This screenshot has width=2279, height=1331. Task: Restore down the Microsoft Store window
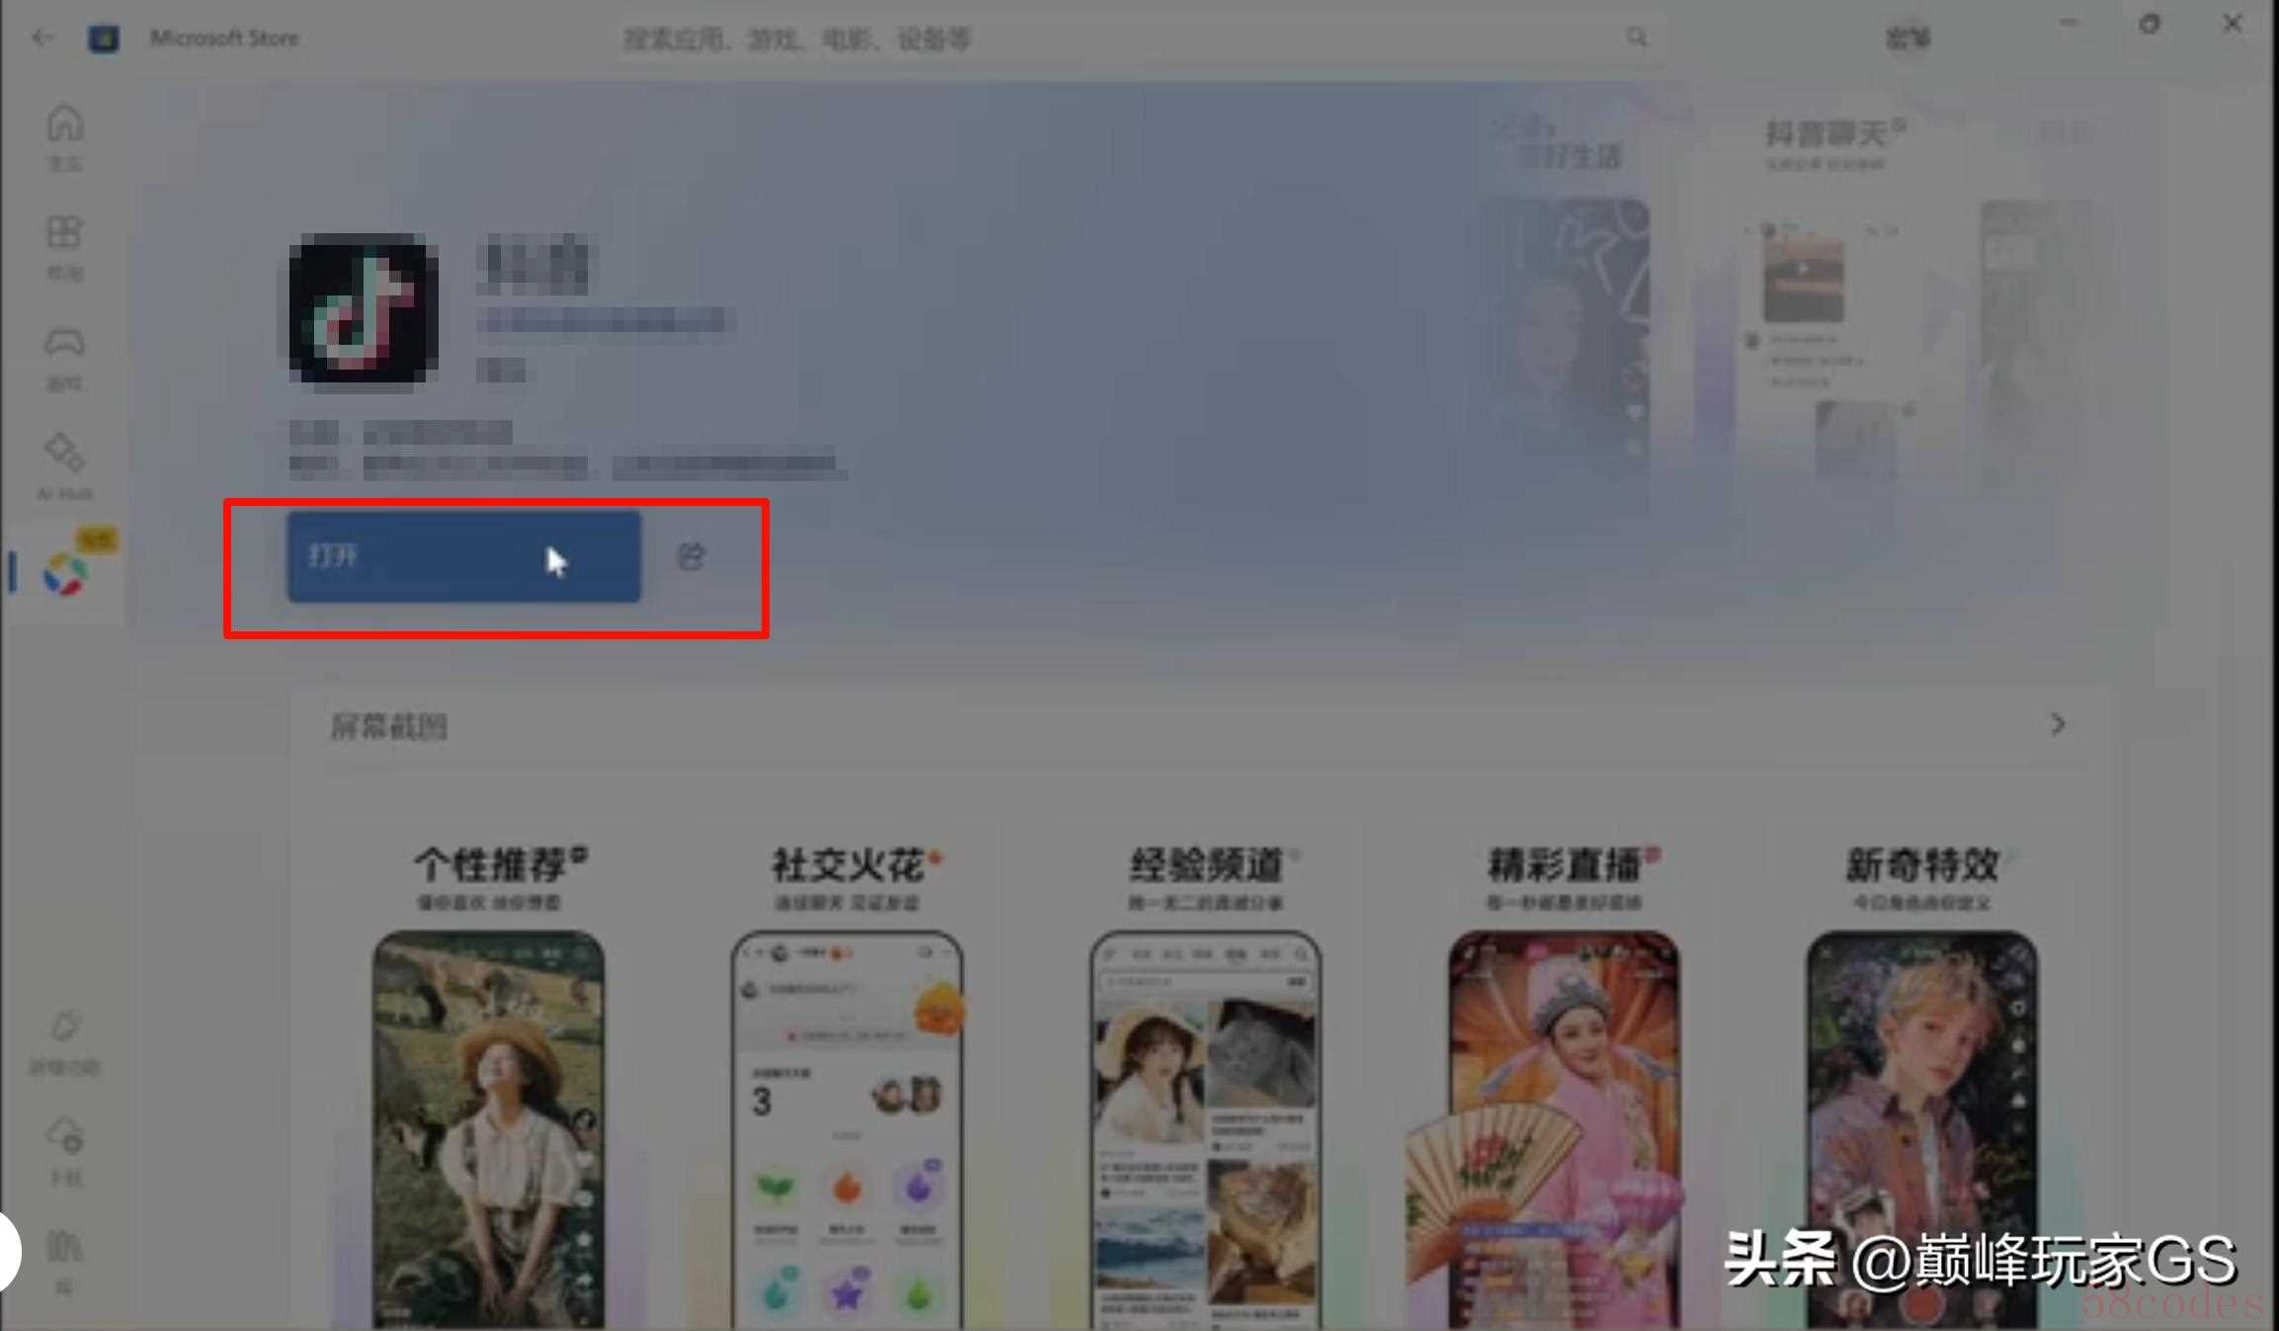pyautogui.click(x=2150, y=23)
